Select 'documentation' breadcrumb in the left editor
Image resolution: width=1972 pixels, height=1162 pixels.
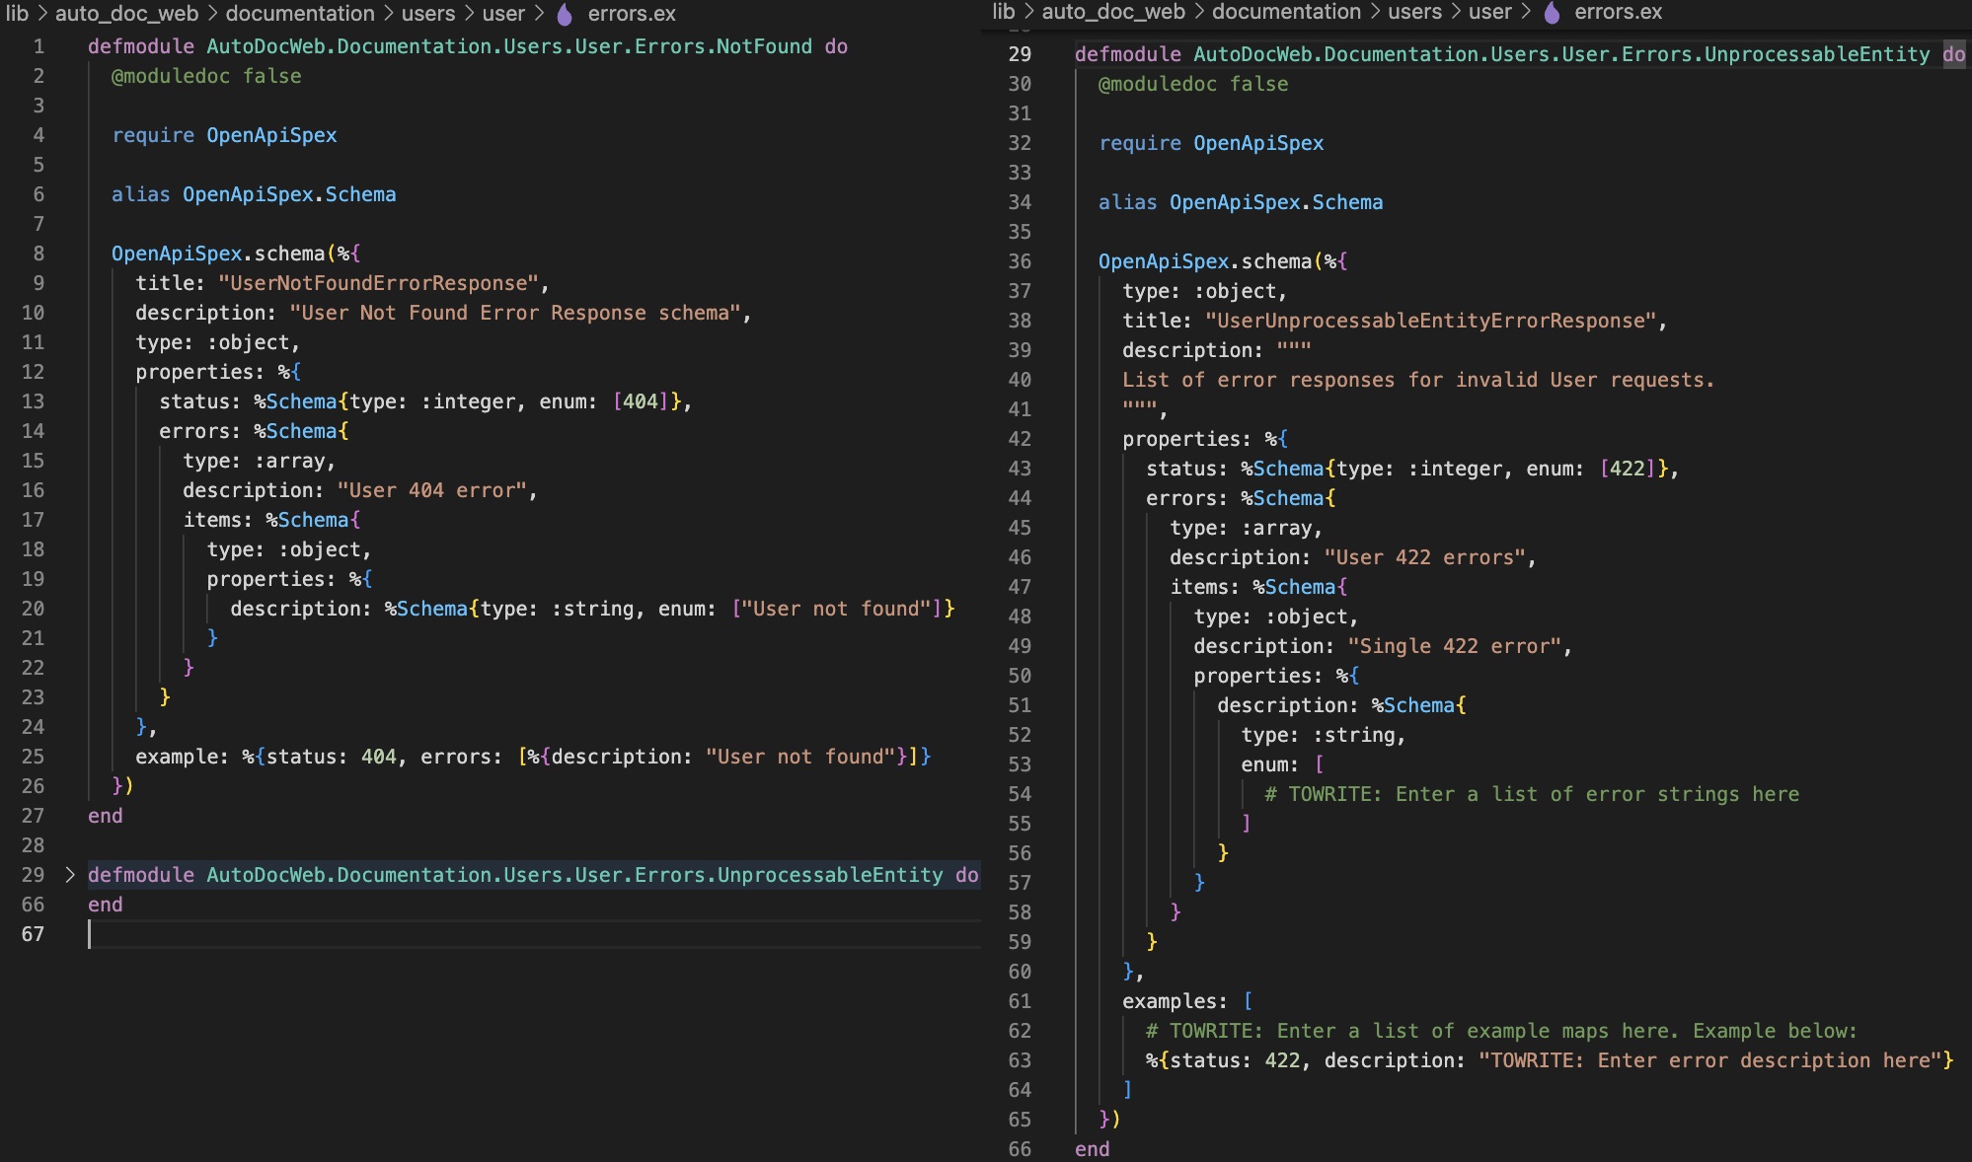pyautogui.click(x=300, y=14)
